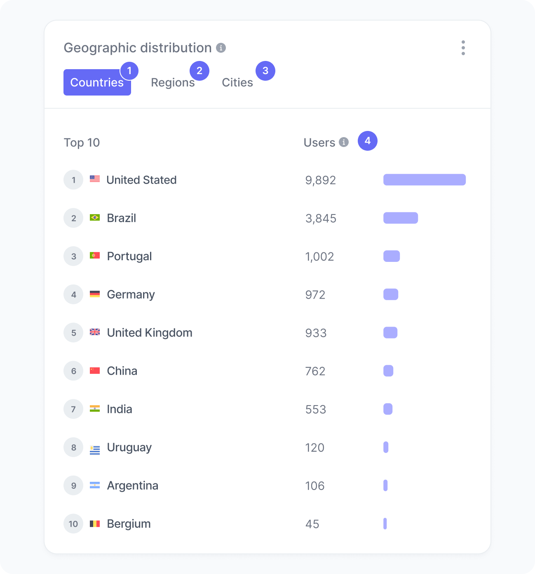
Task: Switch to the Countries tab
Action: (97, 82)
